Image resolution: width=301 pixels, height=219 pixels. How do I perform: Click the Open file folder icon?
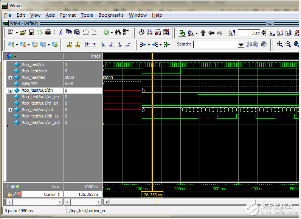[x=23, y=33]
